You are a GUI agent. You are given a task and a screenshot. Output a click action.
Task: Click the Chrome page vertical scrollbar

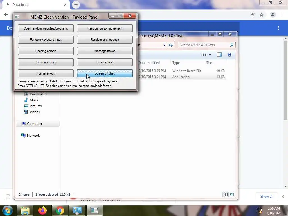pyautogui.click(x=285, y=80)
